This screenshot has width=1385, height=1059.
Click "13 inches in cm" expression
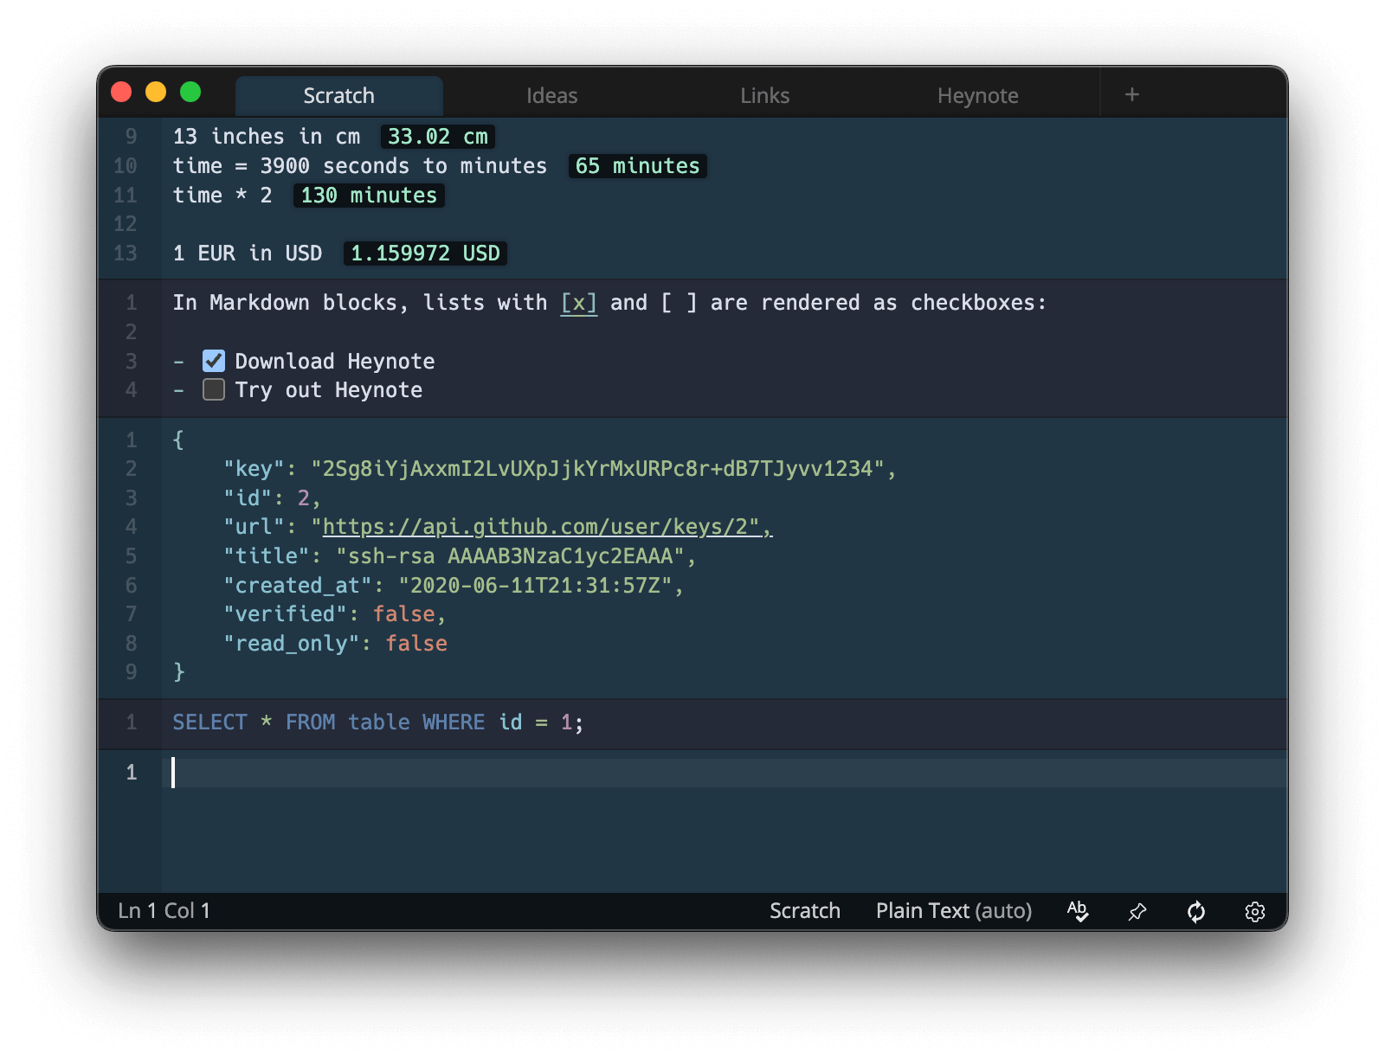(267, 137)
